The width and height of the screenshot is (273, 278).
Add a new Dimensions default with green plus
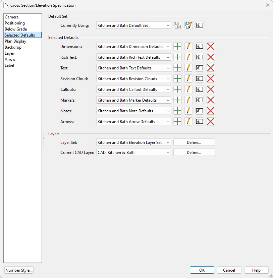click(x=177, y=47)
